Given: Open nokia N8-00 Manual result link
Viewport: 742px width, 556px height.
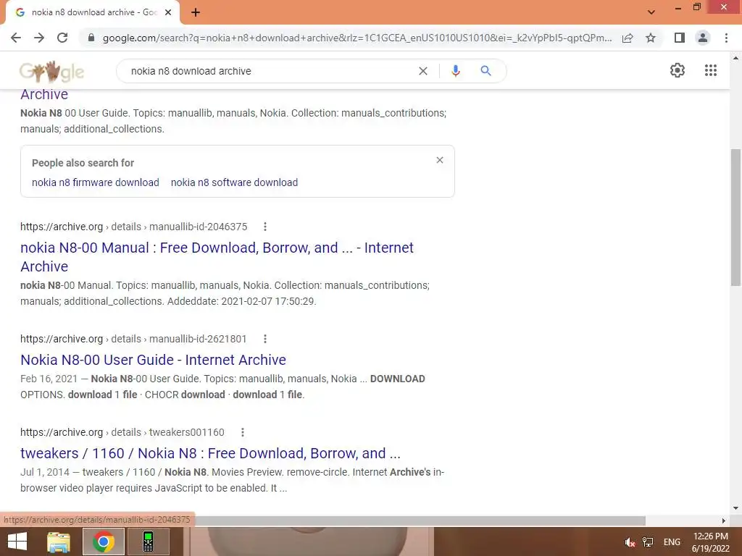Looking at the screenshot, I should tap(217, 257).
